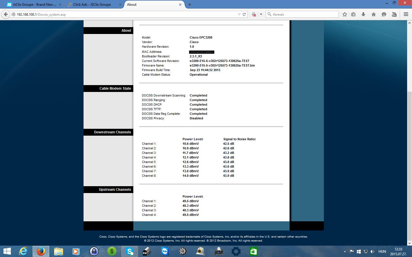Click DOCSIS Ranging Completed value
412x257 pixels.
(x=198, y=100)
